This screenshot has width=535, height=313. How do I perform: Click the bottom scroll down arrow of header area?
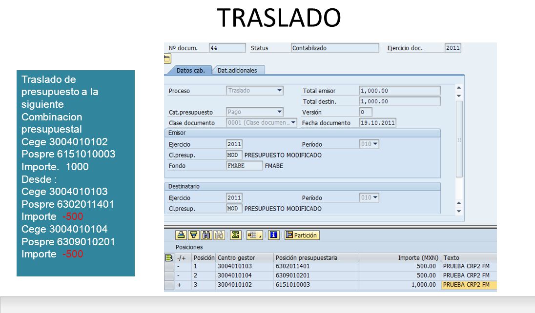(x=459, y=211)
